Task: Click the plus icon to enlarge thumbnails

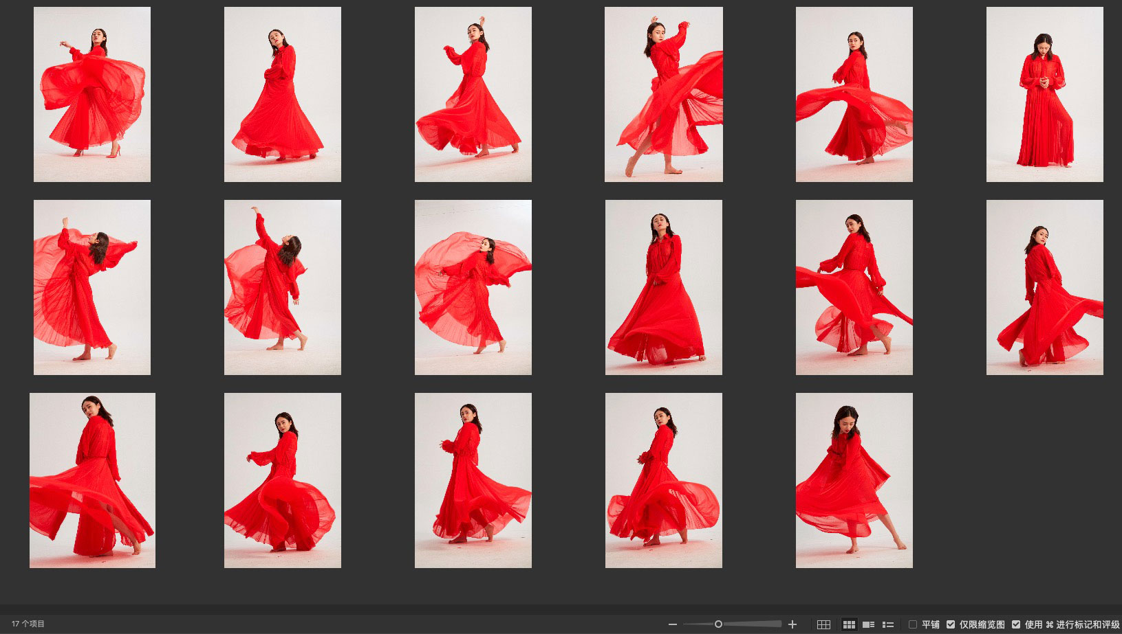Action: pyautogui.click(x=792, y=624)
